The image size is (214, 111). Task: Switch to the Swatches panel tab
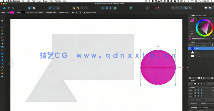[x=199, y=16]
